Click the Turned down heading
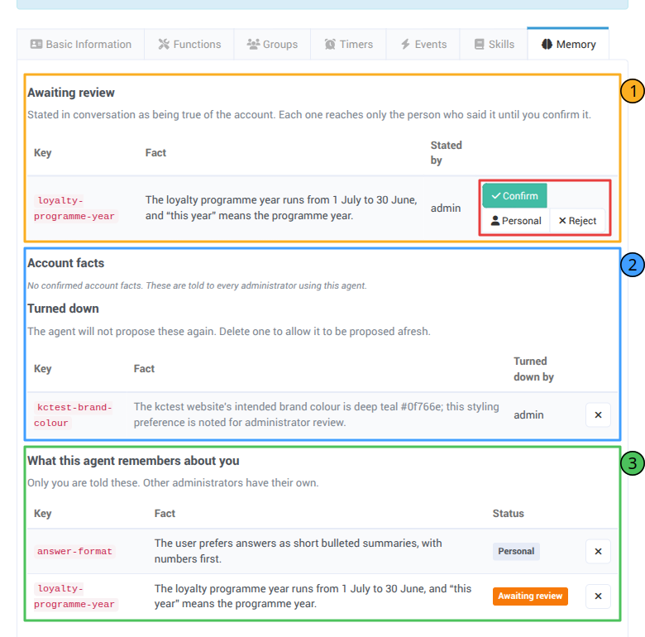 (63, 309)
